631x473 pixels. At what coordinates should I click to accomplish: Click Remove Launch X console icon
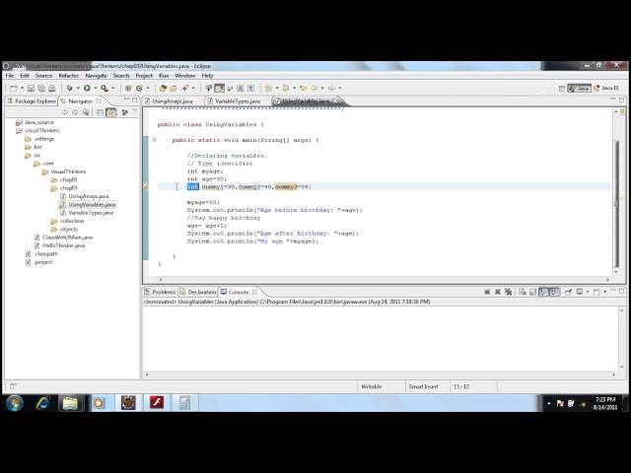click(x=497, y=292)
